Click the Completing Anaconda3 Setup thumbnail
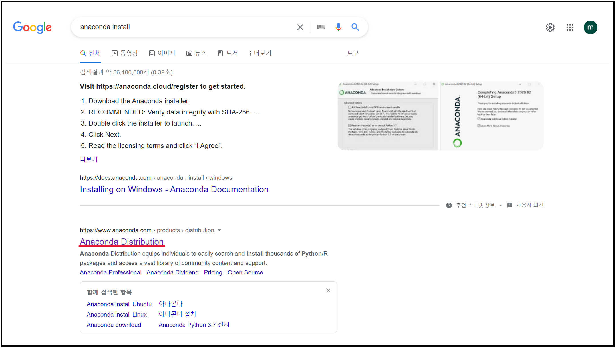 click(491, 116)
